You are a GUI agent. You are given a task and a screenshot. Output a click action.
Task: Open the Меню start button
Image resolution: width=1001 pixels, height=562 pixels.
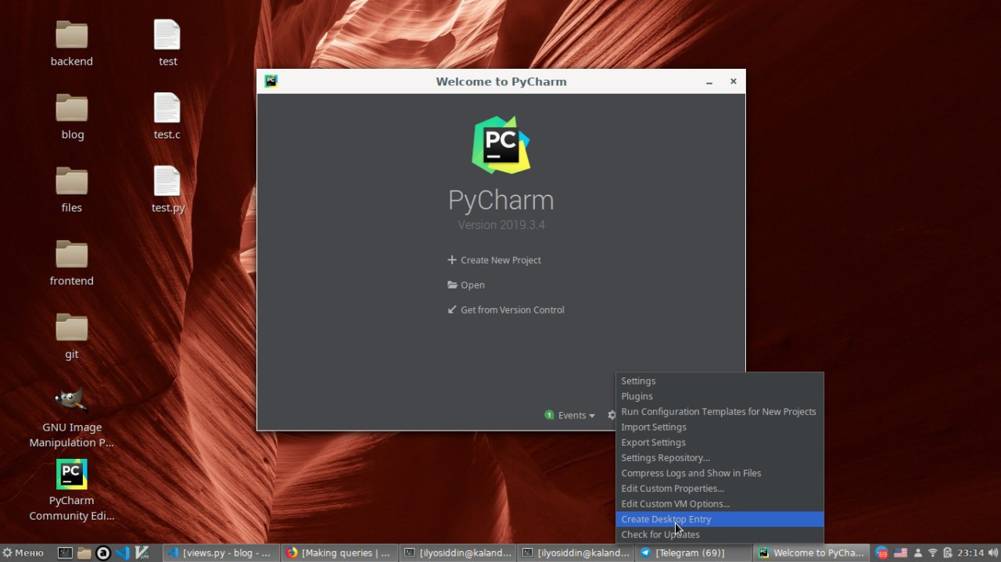23,553
